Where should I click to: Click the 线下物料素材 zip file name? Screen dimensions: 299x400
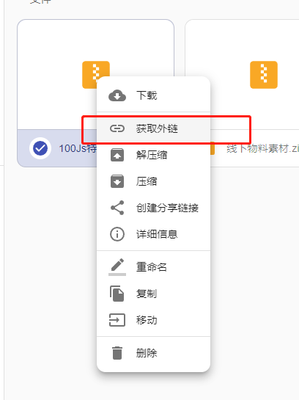262,148
